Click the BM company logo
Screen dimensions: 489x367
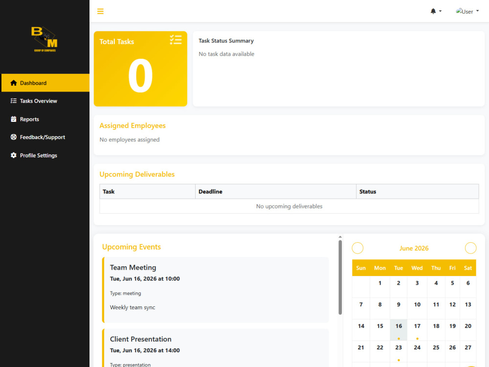click(44, 39)
